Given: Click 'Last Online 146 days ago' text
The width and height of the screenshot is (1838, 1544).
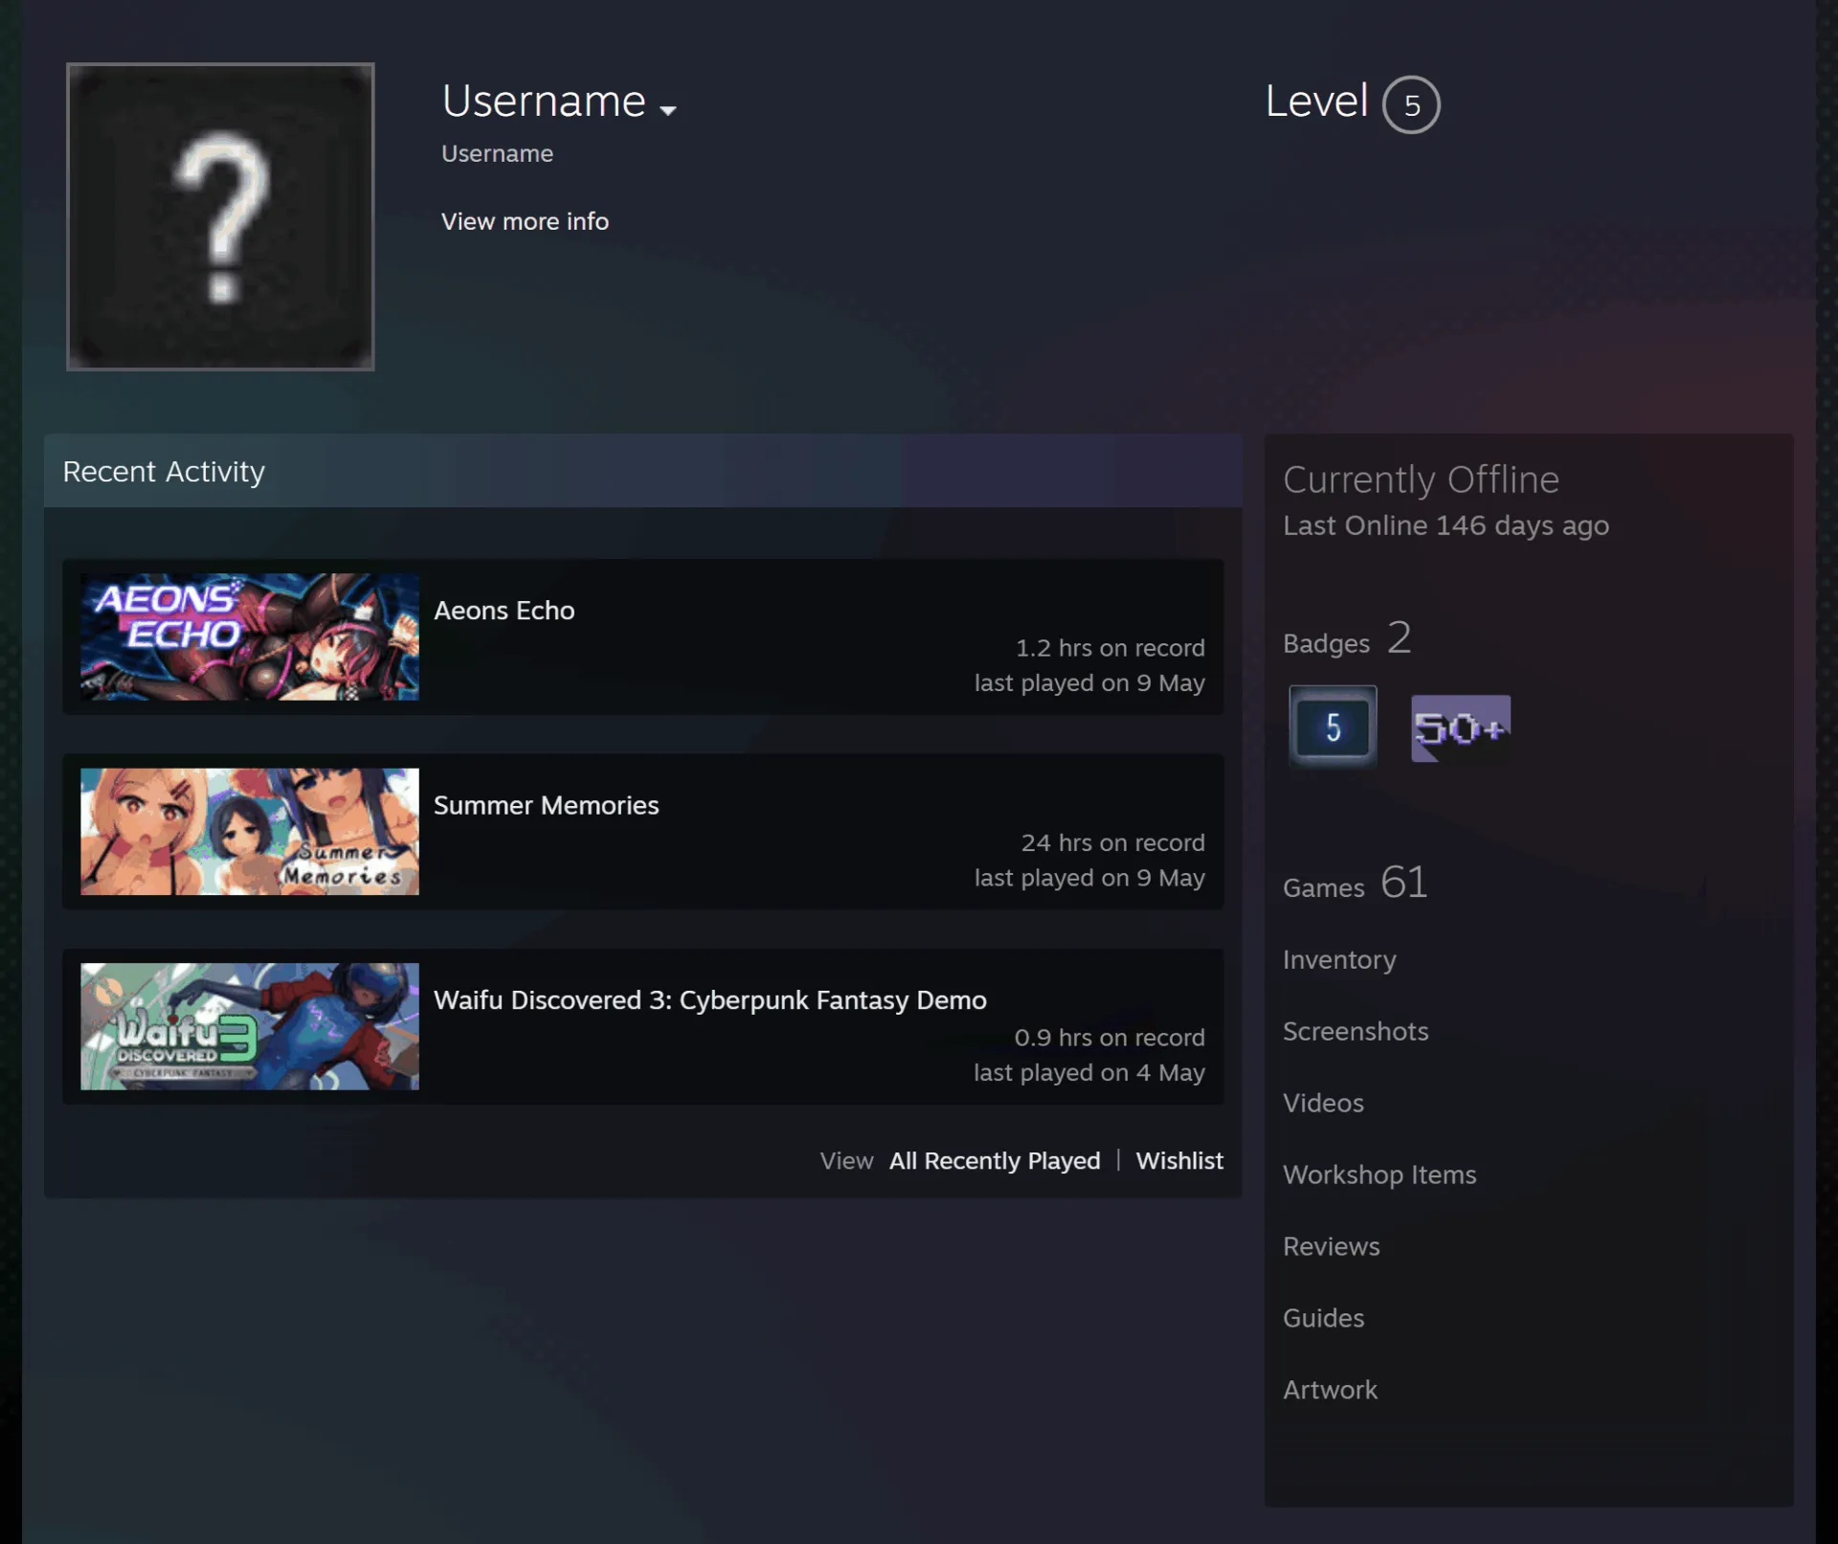Looking at the screenshot, I should click(1446, 526).
